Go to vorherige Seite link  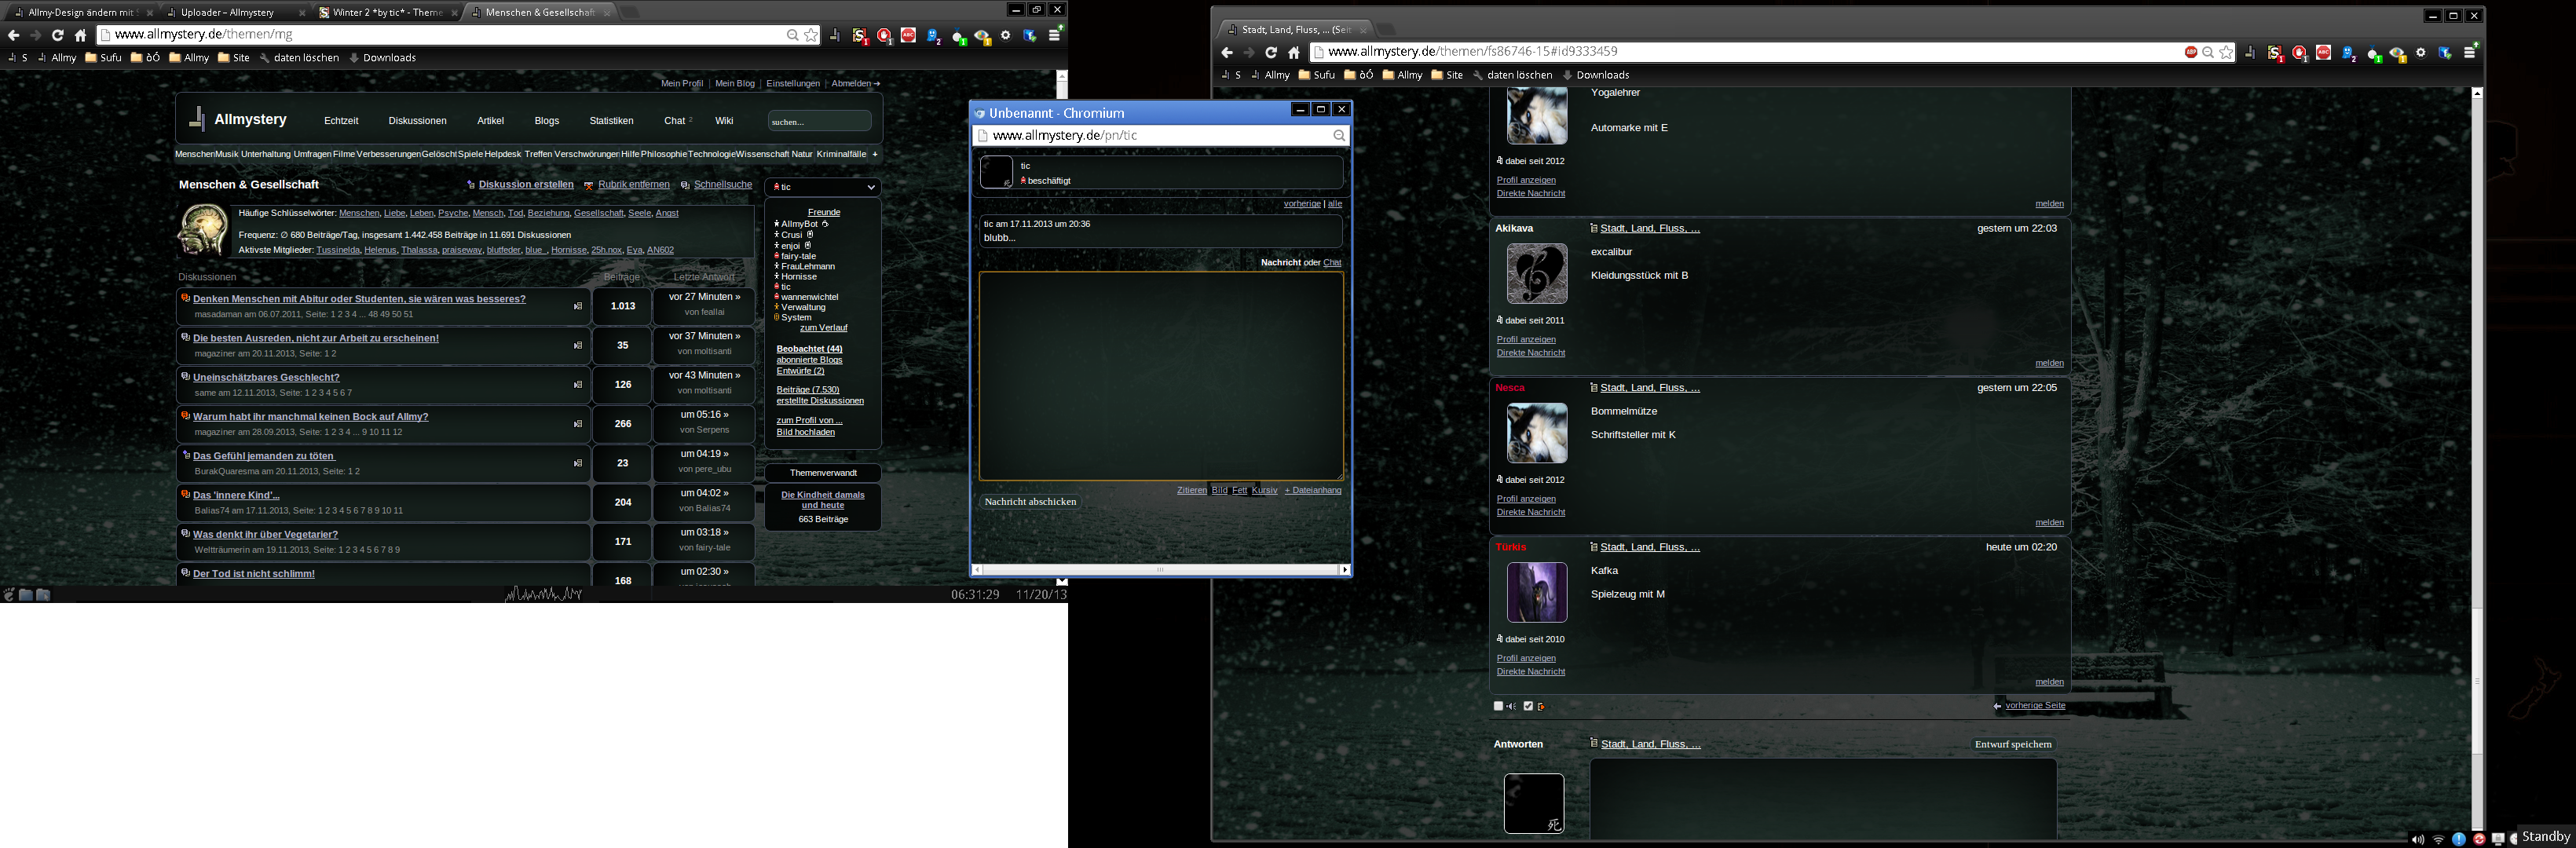coord(2035,706)
